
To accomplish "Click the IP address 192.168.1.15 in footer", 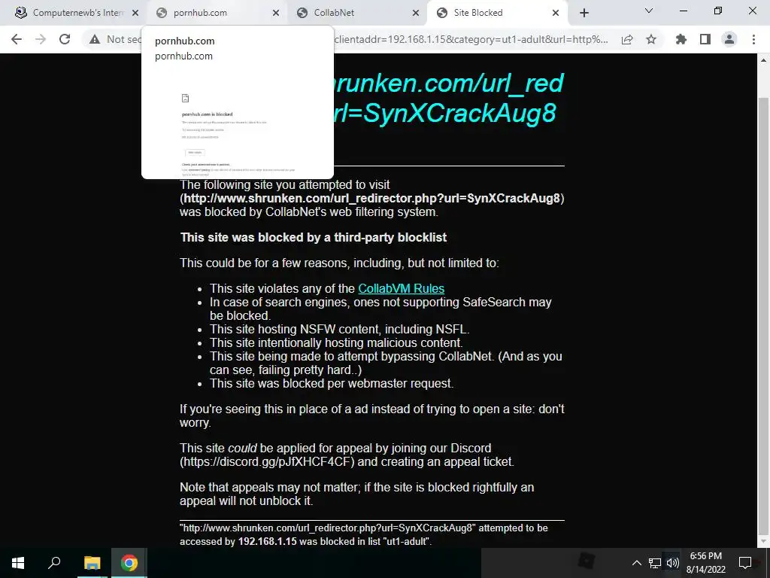I will (267, 542).
